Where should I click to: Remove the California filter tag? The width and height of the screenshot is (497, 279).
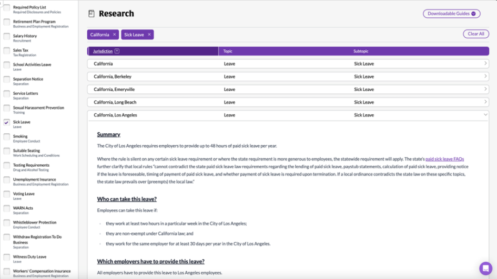click(x=115, y=35)
